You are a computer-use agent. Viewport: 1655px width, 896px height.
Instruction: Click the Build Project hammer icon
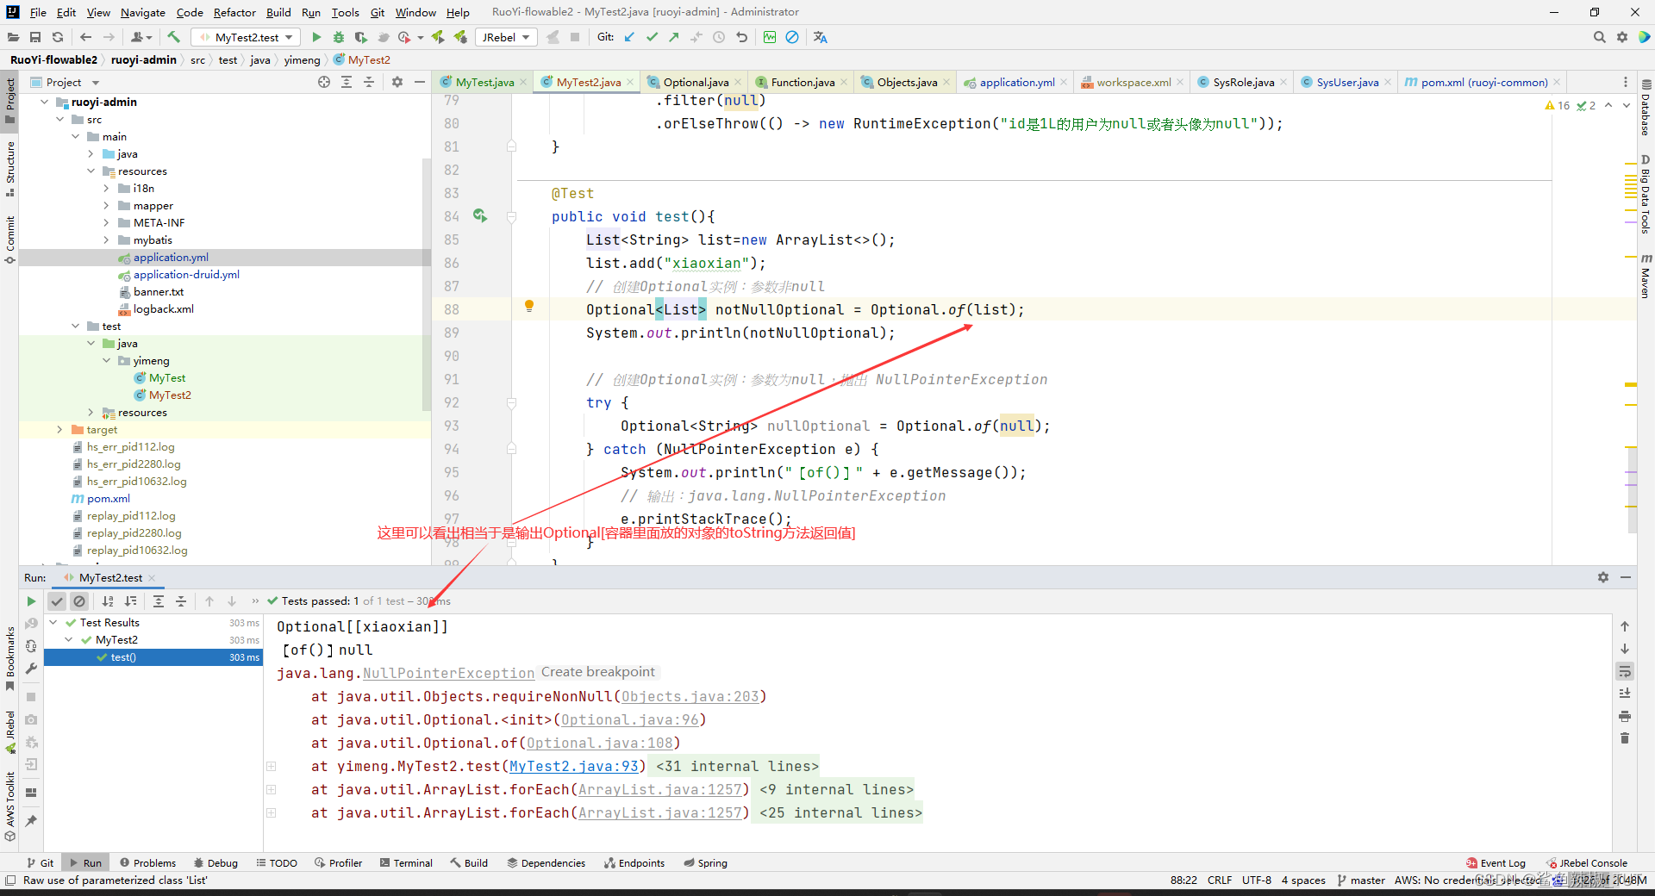tap(173, 37)
